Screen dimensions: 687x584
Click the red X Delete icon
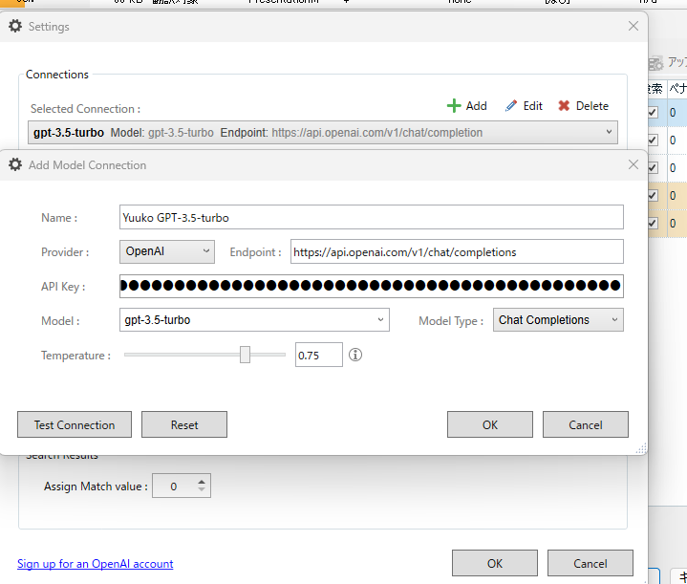564,106
